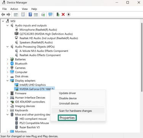Expand the Cameras category chevron
Screen dimensions: 143x138
tap(8, 68)
